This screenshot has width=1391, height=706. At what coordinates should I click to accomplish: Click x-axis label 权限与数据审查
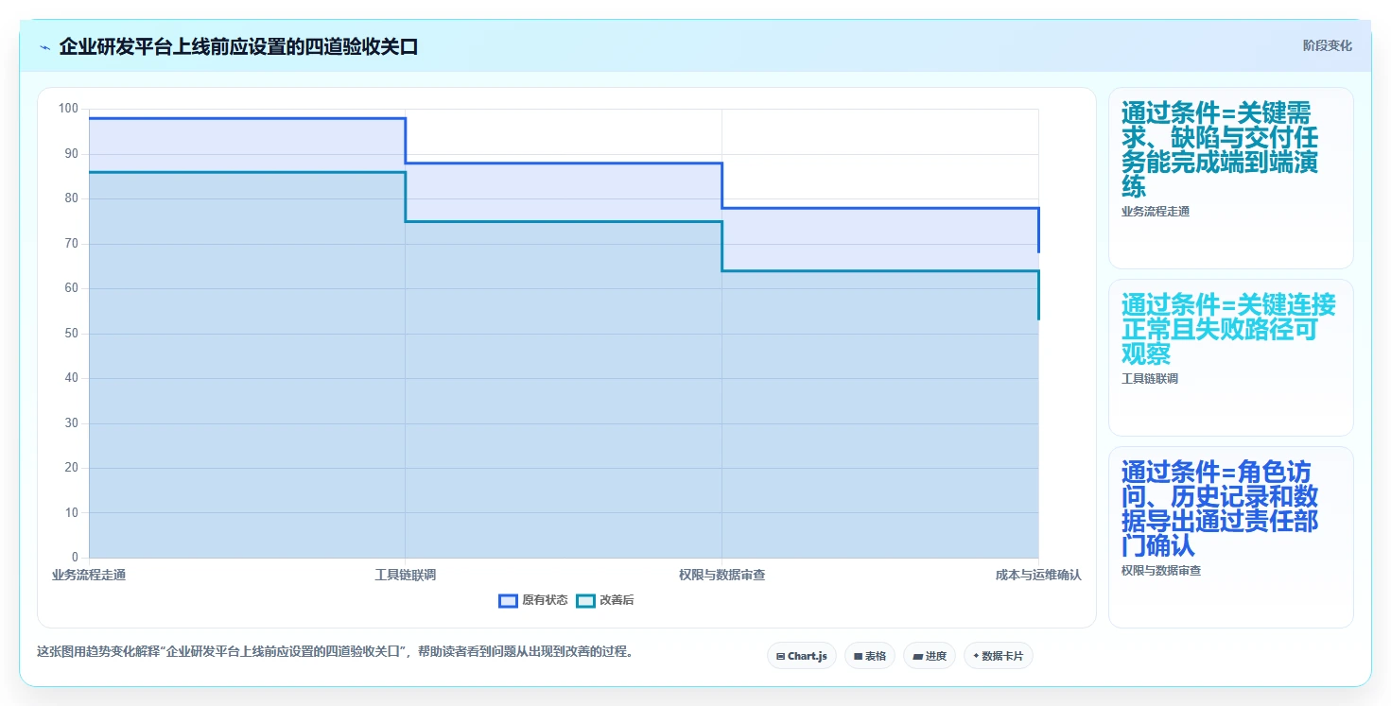click(722, 575)
